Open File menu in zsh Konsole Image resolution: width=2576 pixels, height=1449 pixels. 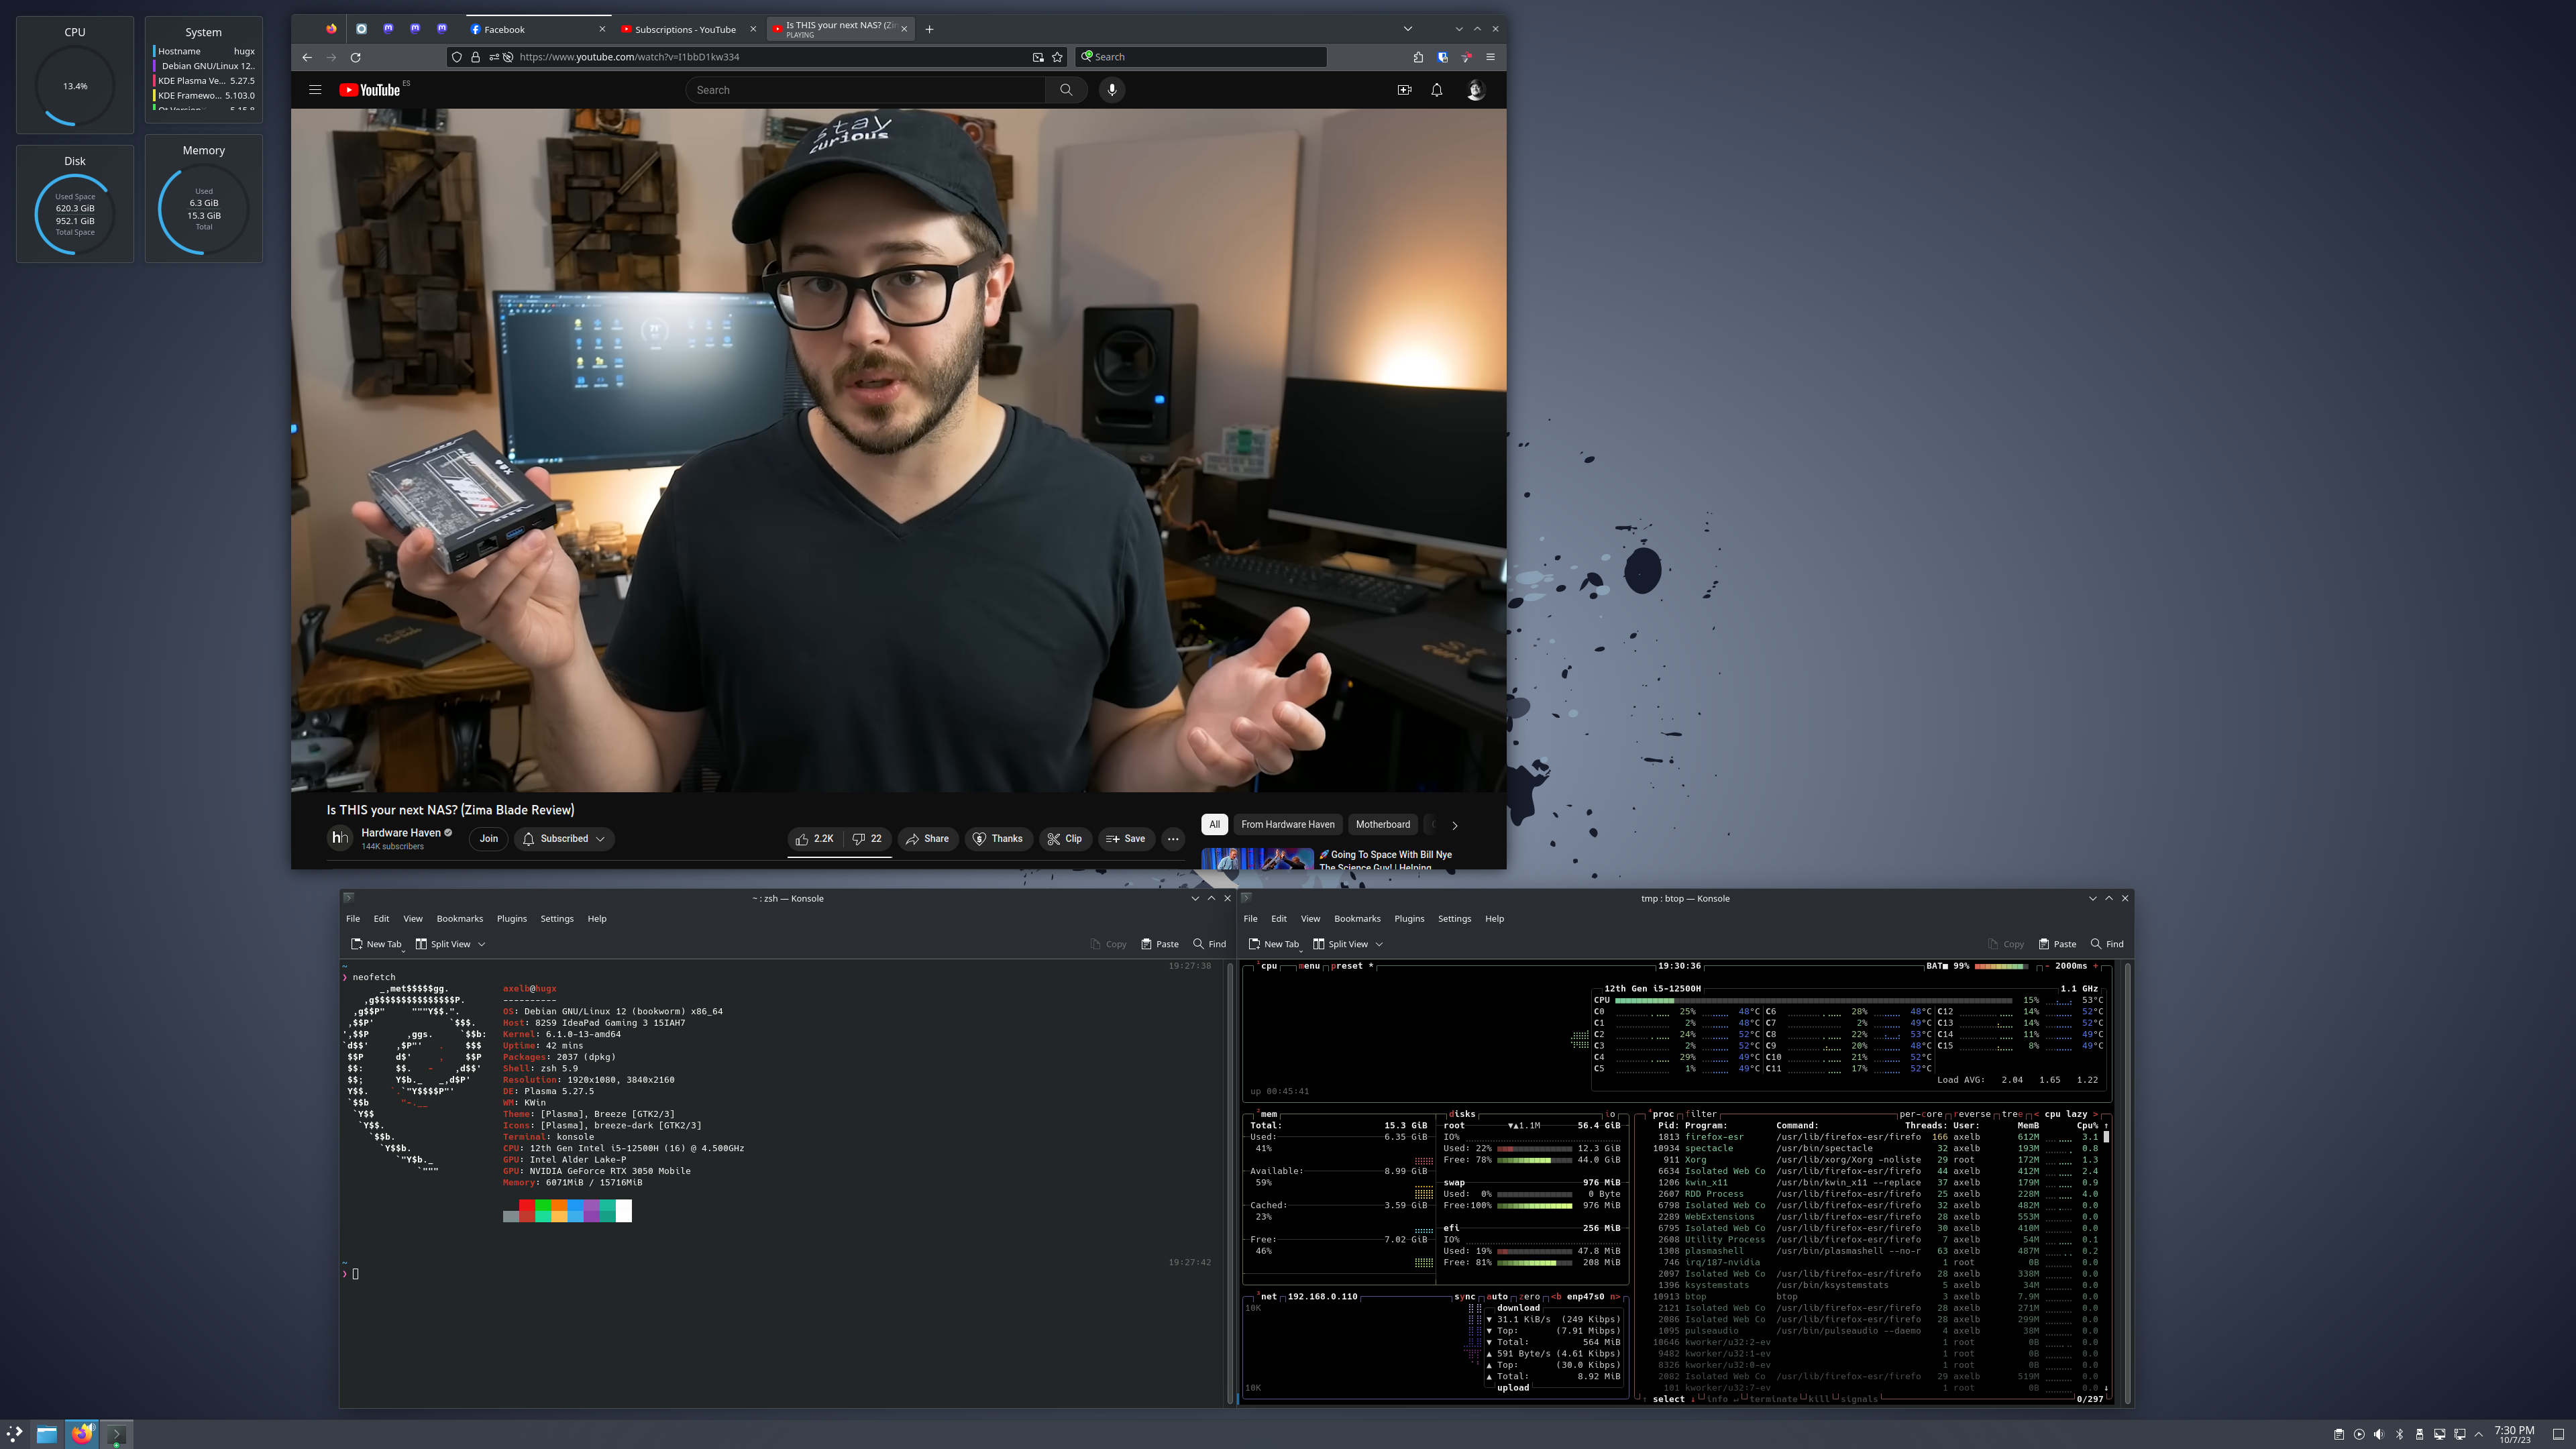tap(353, 919)
